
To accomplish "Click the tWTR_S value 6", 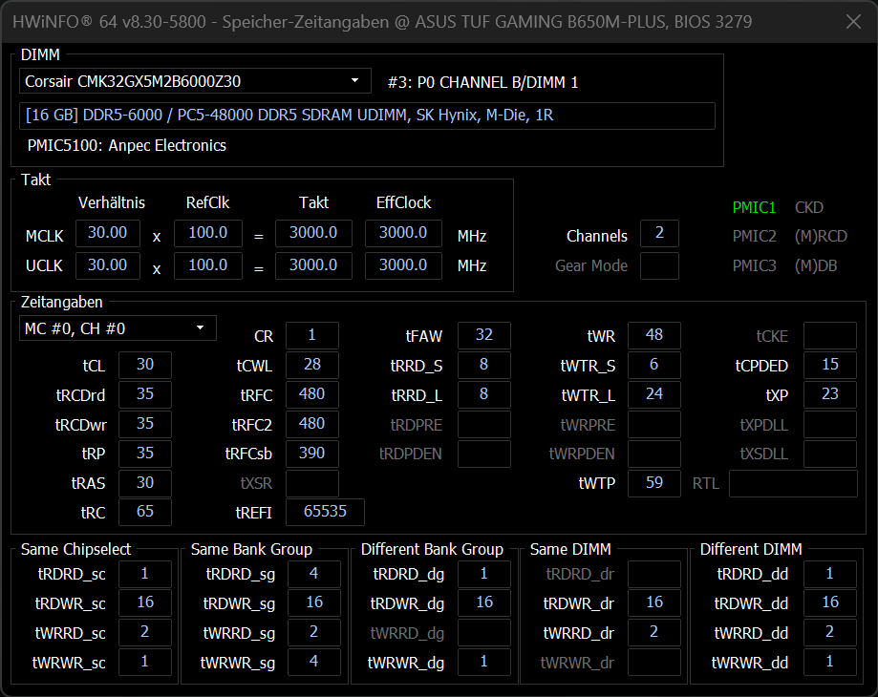I will pyautogui.click(x=654, y=365).
